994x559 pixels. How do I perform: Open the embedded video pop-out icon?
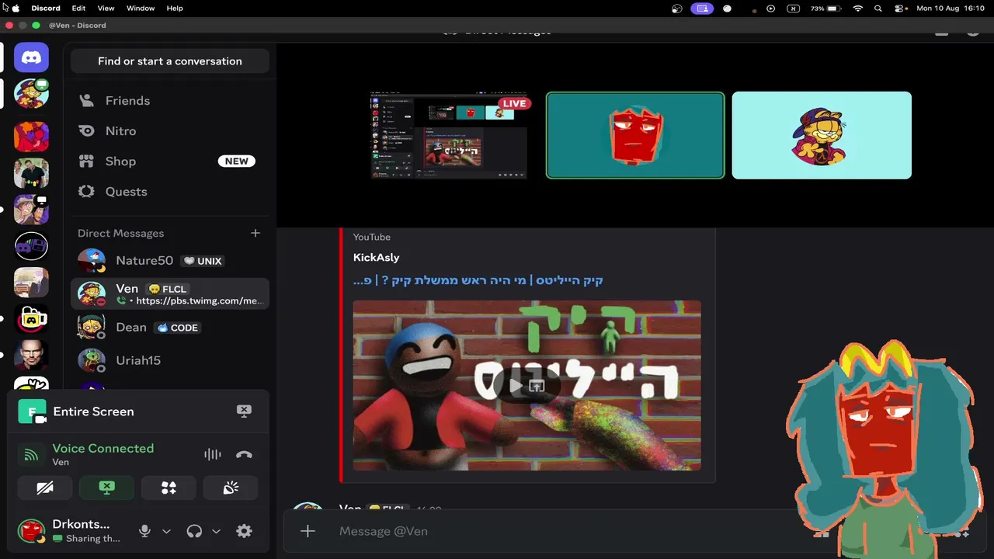click(537, 386)
